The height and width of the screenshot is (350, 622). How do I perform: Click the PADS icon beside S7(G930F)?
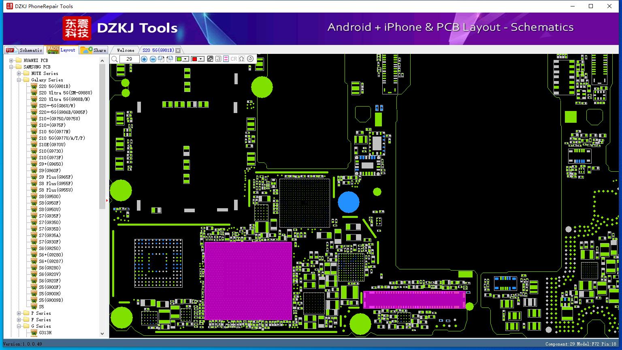click(x=34, y=242)
